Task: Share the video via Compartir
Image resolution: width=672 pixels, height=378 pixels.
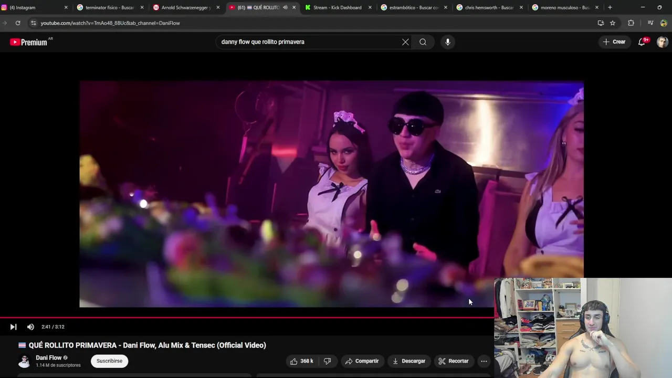Action: (362, 361)
